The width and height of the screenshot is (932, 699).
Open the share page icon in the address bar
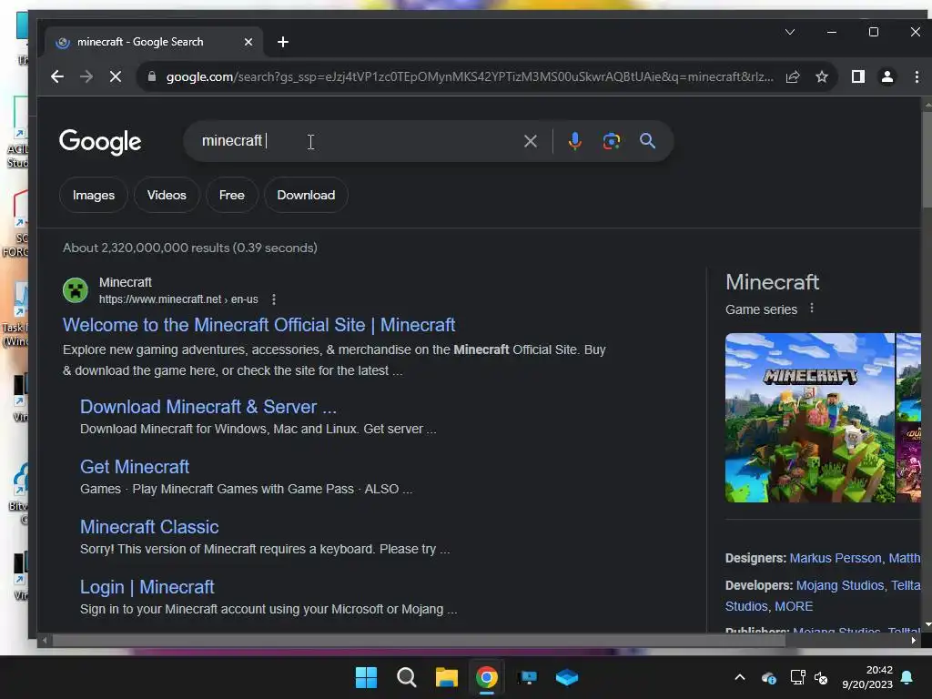(793, 76)
